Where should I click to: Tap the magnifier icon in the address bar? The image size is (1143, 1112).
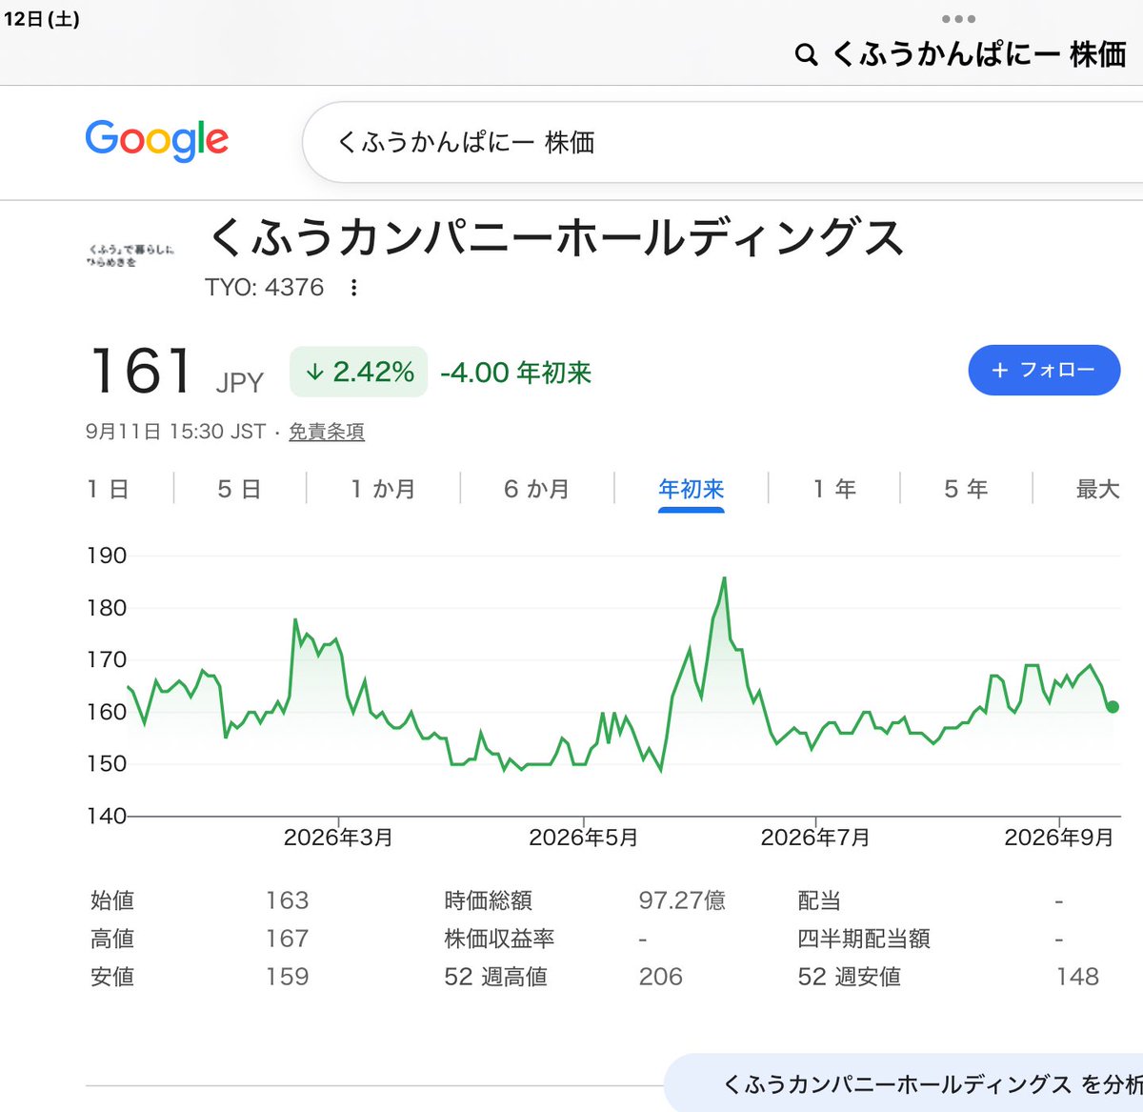pos(807,55)
